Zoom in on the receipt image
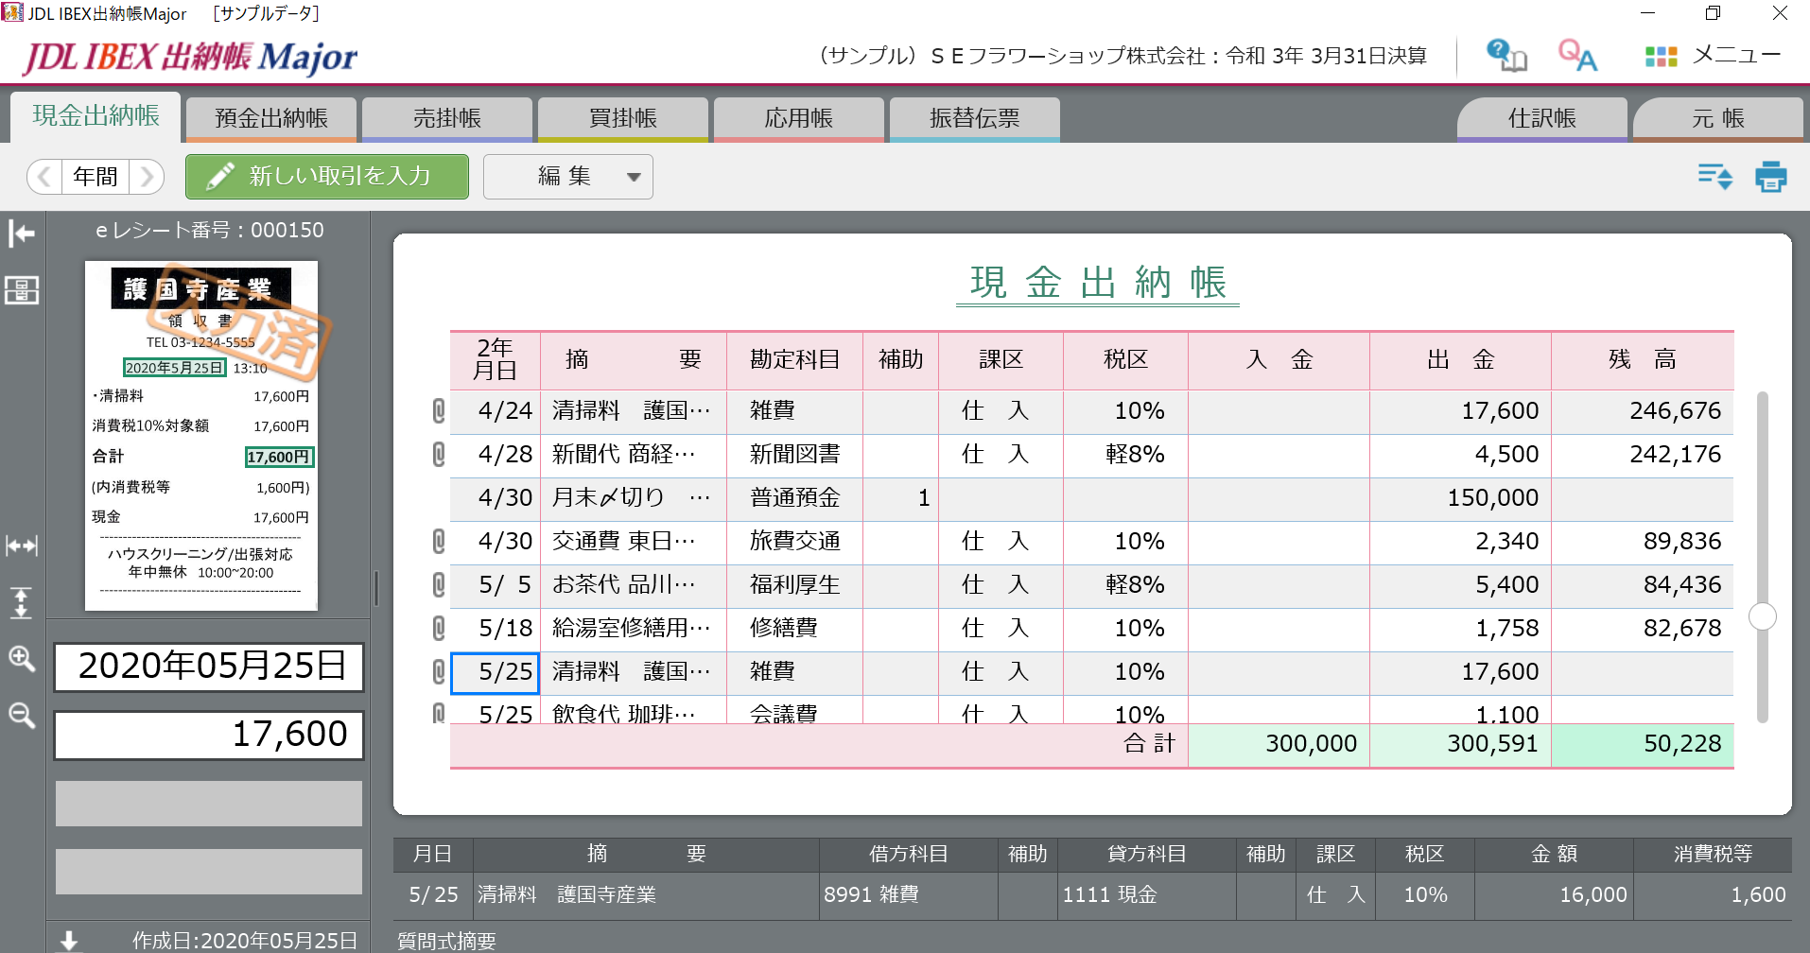Image resolution: width=1810 pixels, height=953 pixels. pyautogui.click(x=21, y=659)
